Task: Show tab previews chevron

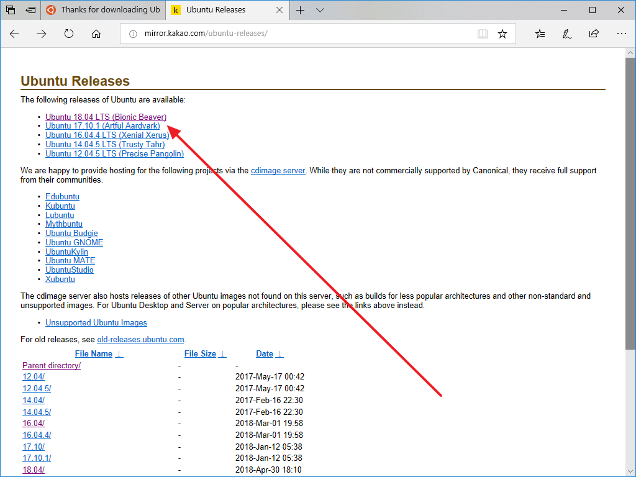Action: tap(320, 10)
